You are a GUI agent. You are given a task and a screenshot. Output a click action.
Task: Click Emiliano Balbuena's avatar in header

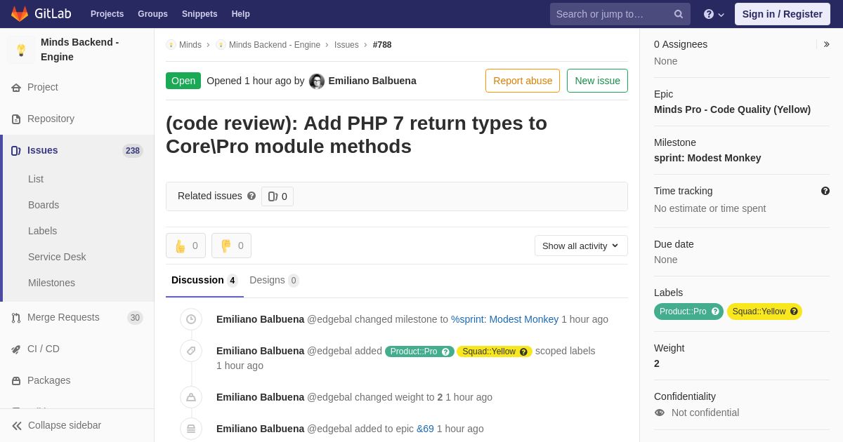(317, 81)
